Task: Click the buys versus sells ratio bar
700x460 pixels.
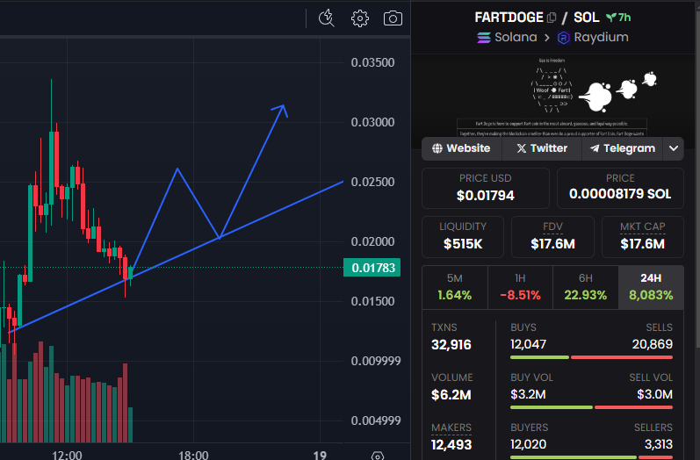Action: coord(591,357)
